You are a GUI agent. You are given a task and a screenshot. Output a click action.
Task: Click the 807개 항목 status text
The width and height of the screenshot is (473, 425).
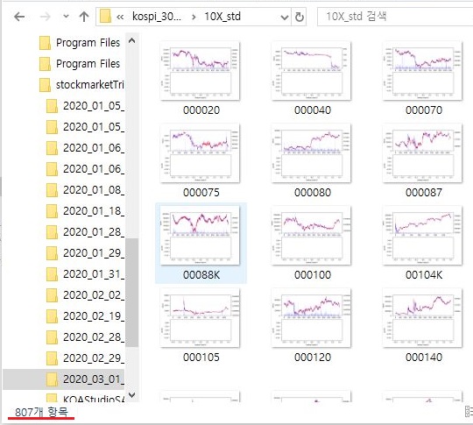[x=41, y=413]
